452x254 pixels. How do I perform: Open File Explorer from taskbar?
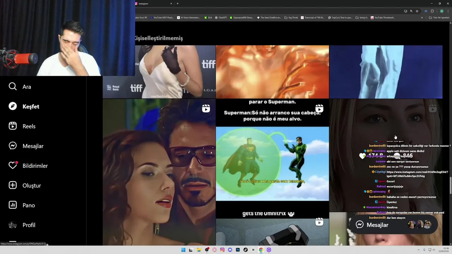tap(199, 250)
